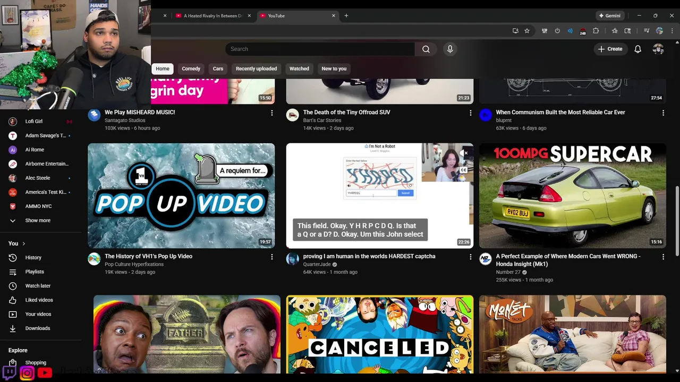
Task: Open QuarterJade channel avatar
Action: coord(292,259)
